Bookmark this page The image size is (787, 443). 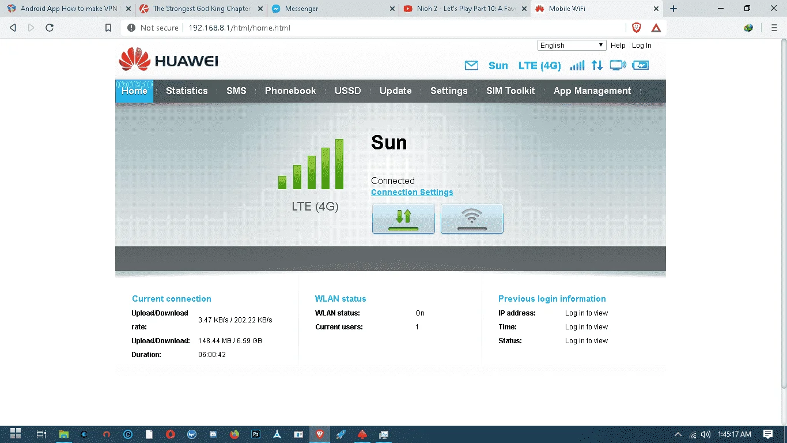[108, 28]
